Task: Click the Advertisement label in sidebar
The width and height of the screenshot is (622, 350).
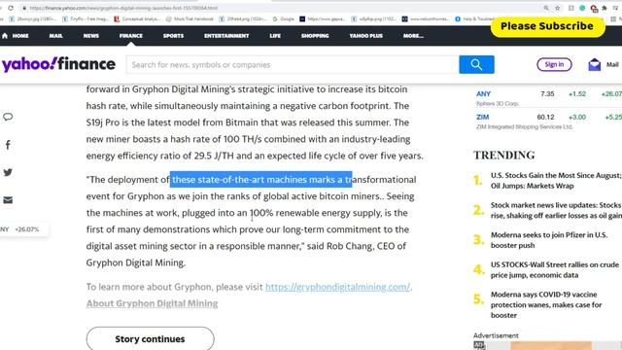Action: 496,335
